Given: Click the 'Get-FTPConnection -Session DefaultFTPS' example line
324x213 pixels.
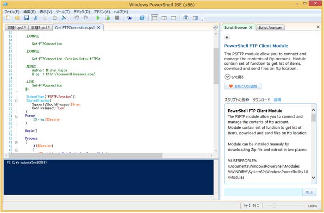Looking at the screenshot, I should 66,59.
